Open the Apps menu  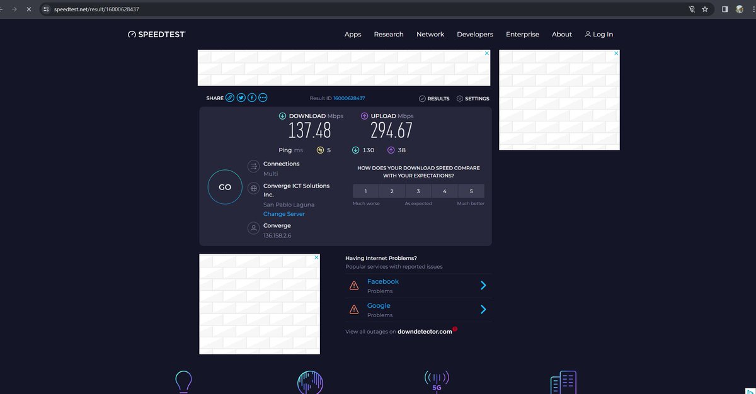click(x=353, y=35)
